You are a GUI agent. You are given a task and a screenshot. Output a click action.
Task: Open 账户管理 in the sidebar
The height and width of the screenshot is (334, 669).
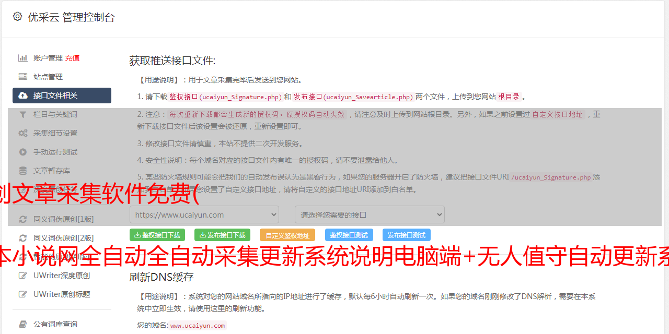48,58
